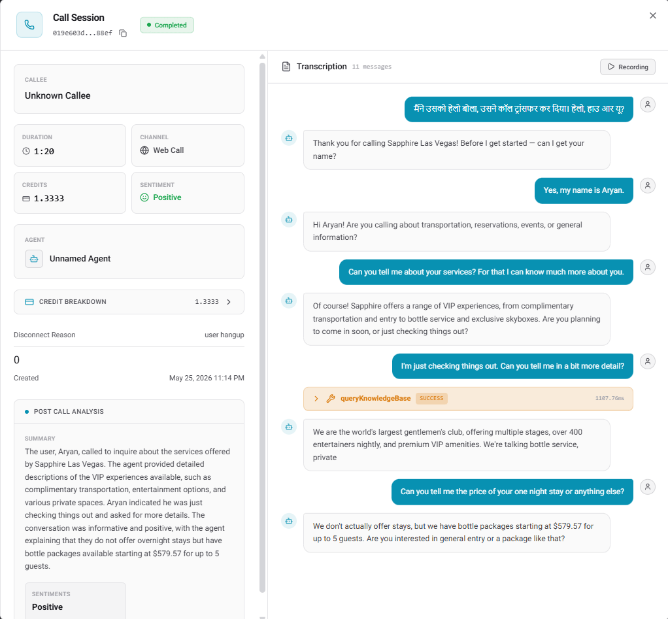668x619 pixels.
Task: Click the Unnamed Agent robot icon
Action: (x=34, y=259)
